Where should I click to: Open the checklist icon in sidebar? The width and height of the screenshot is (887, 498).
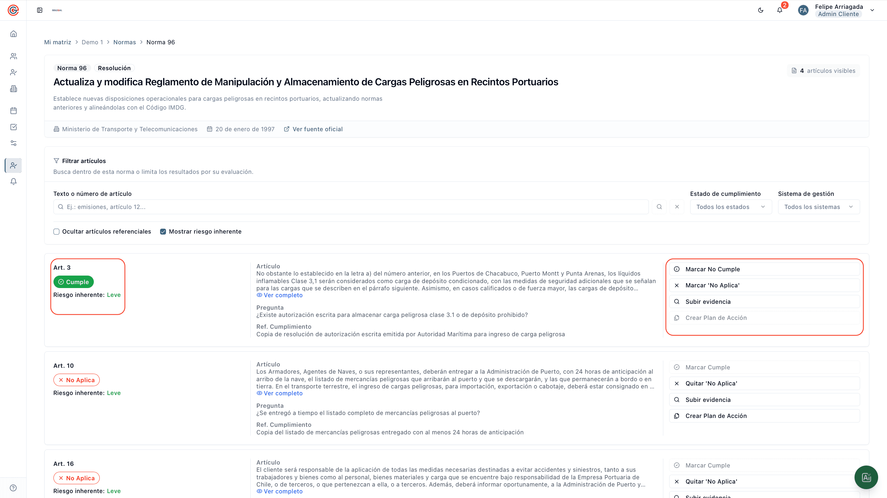pos(13,127)
